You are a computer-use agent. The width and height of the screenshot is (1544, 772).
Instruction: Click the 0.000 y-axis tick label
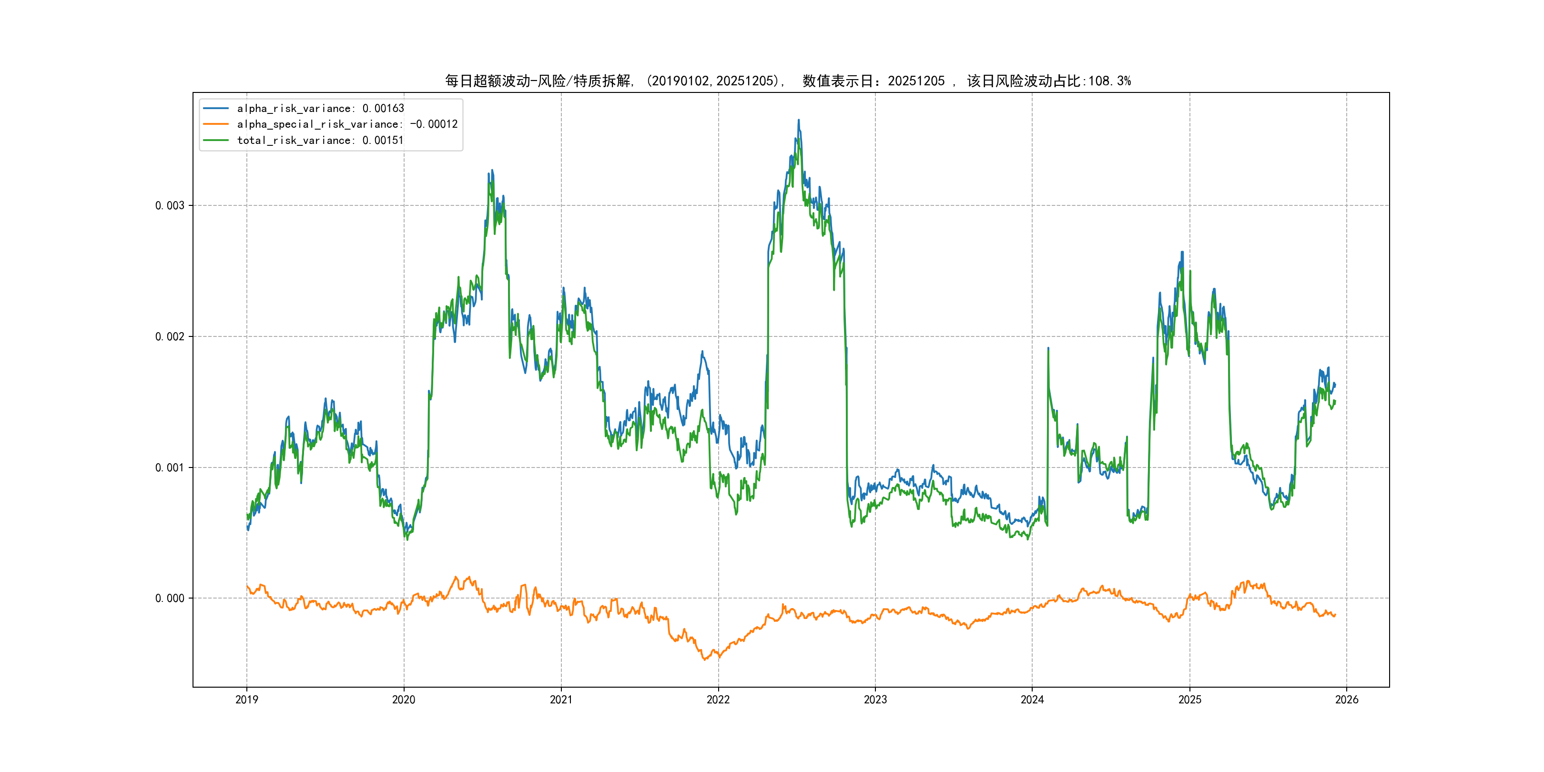(170, 598)
